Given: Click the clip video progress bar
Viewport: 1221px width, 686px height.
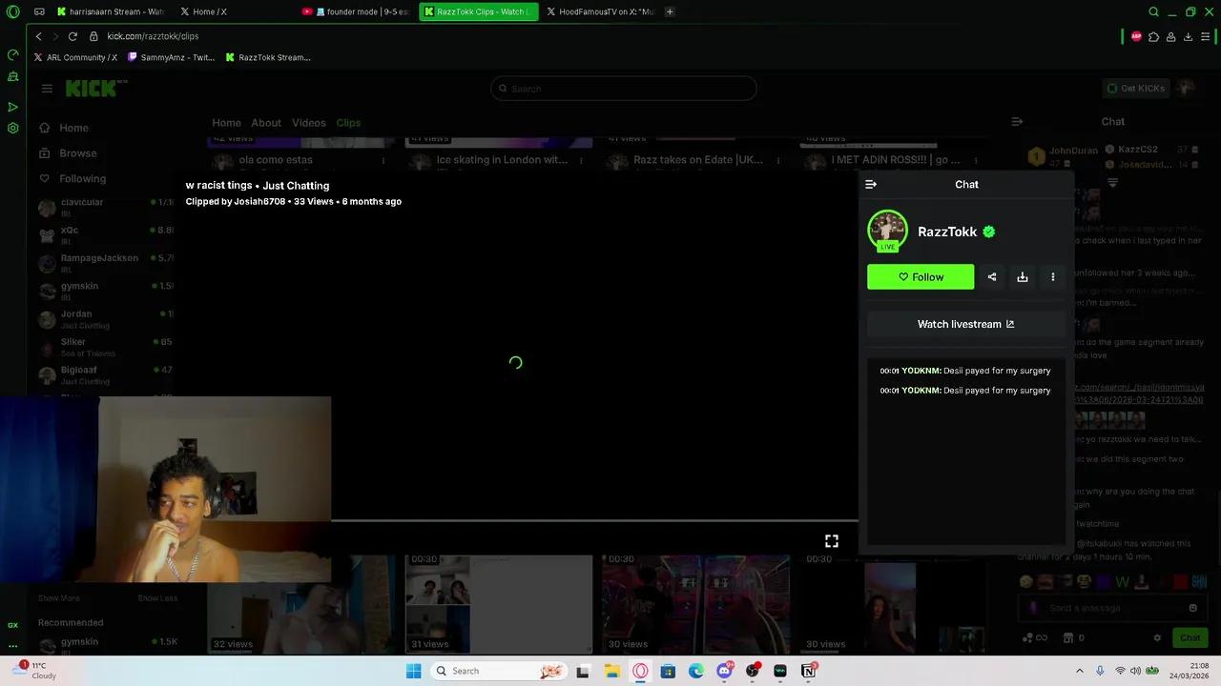Looking at the screenshot, I should click(x=594, y=521).
